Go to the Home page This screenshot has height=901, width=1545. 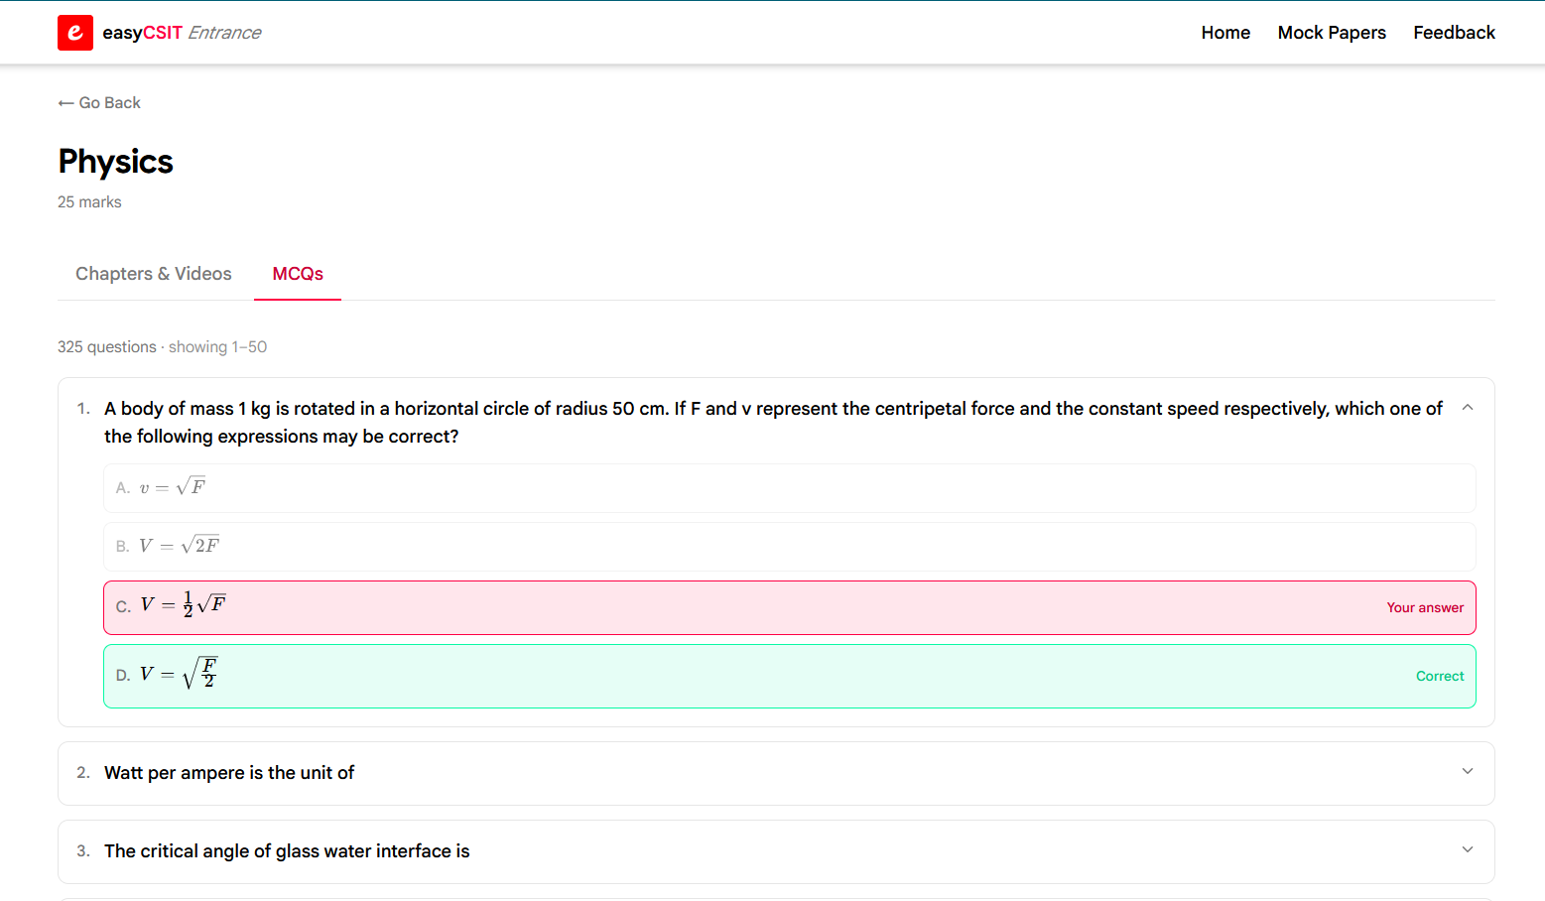(1225, 33)
